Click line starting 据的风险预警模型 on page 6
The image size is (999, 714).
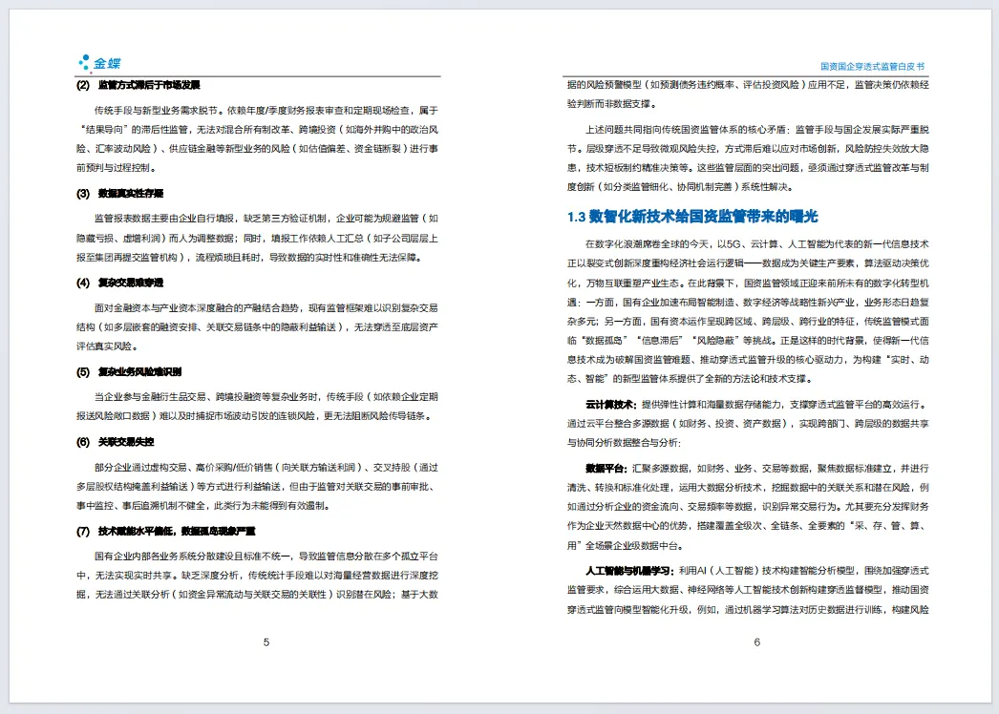748,85
